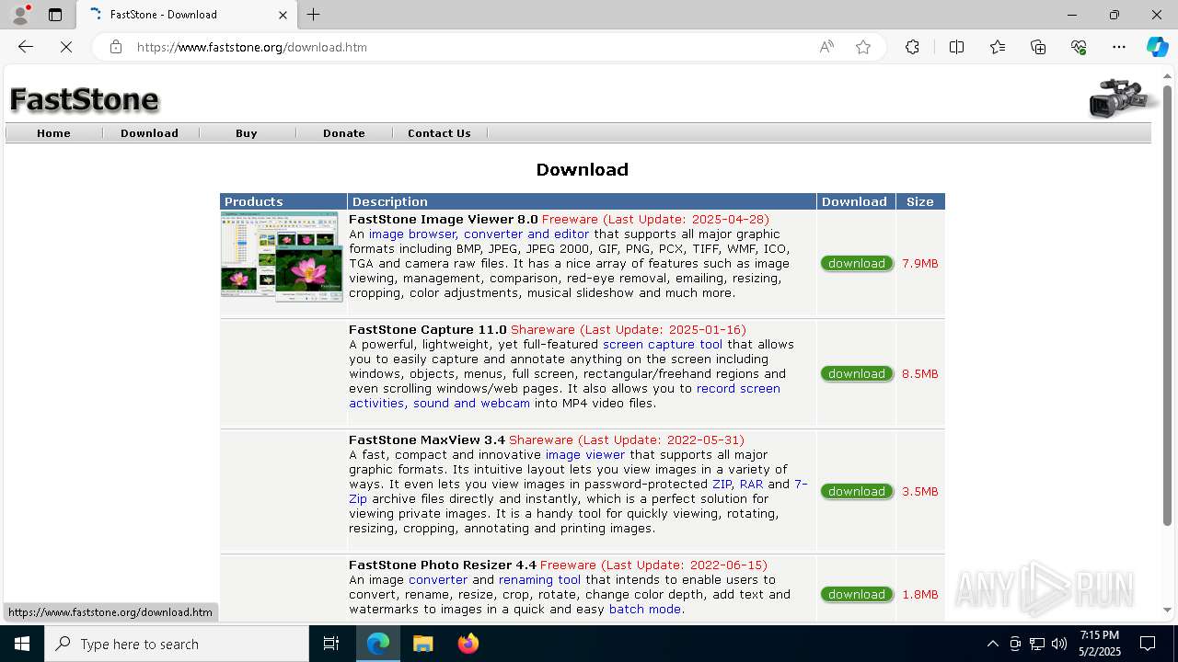This screenshot has width=1178, height=662.
Task: Follow the 'batch mode' link
Action: [645, 610]
